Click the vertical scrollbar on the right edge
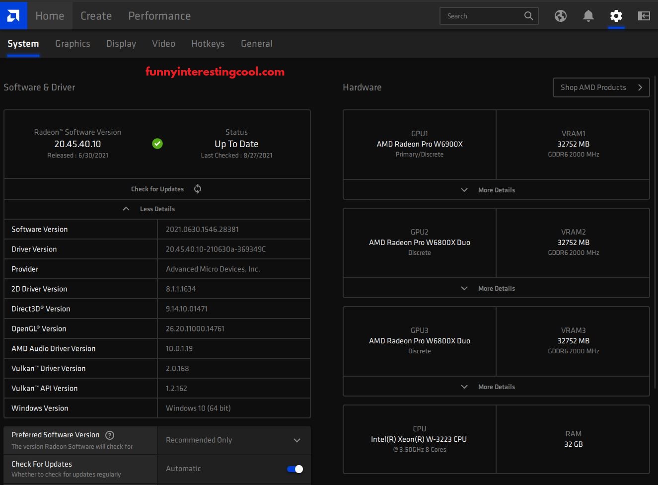The image size is (658, 485). [x=656, y=231]
